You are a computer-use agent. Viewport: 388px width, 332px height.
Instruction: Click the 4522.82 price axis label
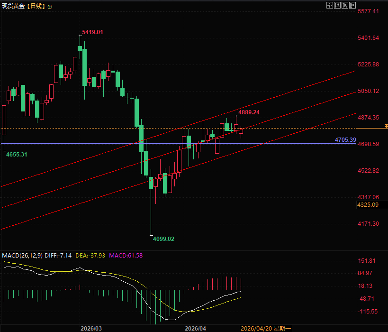pyautogui.click(x=368, y=170)
